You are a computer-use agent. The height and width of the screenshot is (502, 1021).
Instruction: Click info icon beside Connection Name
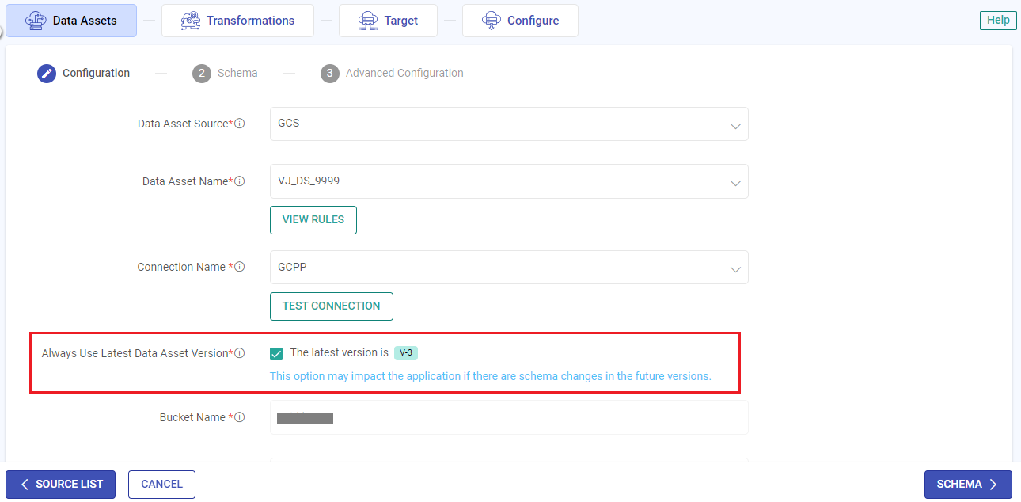(240, 267)
